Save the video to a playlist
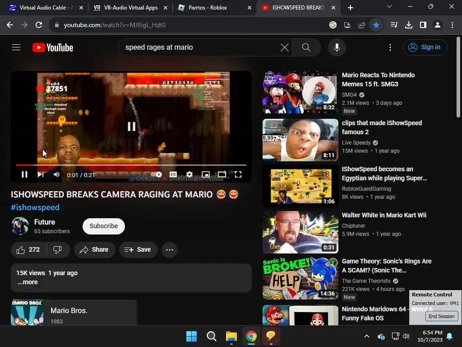The height and width of the screenshot is (347, 462). (x=138, y=249)
